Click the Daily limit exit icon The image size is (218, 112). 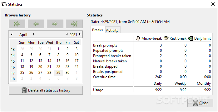(191, 38)
